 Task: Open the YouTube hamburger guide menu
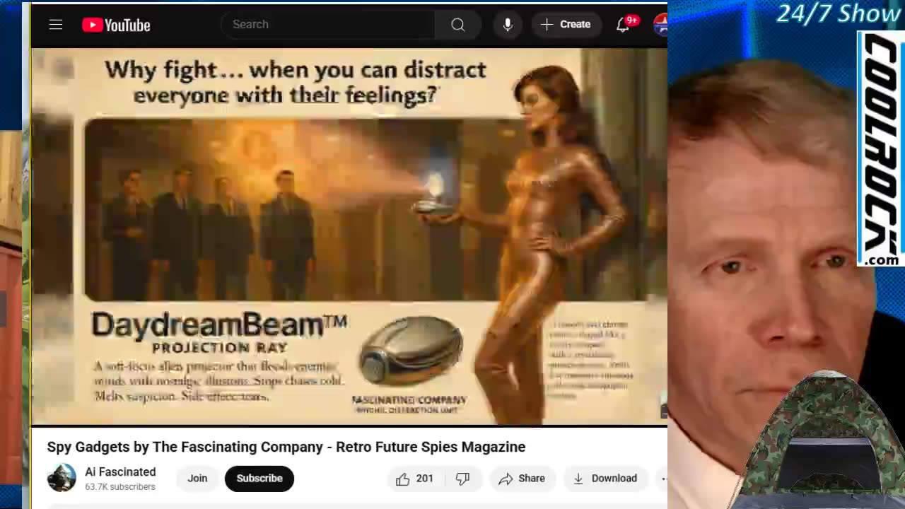56,25
